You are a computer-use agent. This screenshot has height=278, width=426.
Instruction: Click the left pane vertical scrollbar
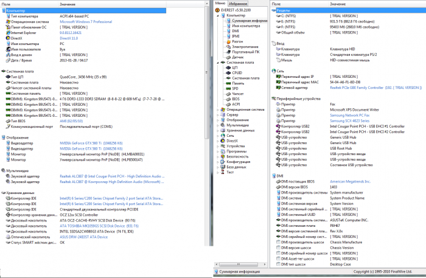(206, 73)
